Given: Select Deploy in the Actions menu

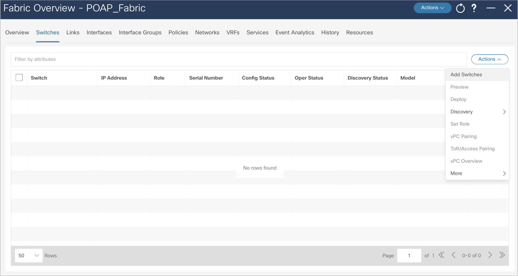Looking at the screenshot, I should [x=477, y=99].
